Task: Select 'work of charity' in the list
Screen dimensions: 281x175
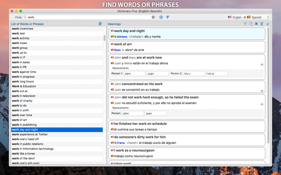Action: pos(57,101)
